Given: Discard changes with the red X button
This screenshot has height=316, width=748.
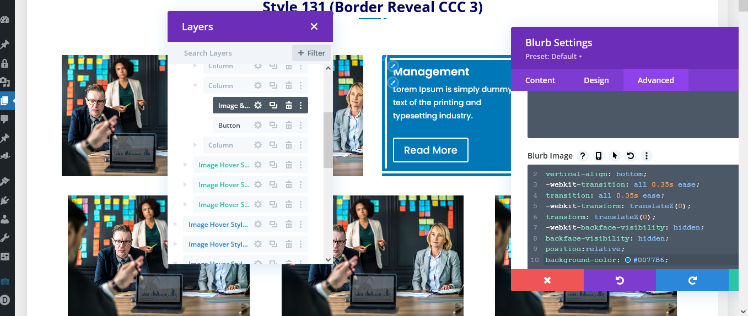Looking at the screenshot, I should pos(547,280).
